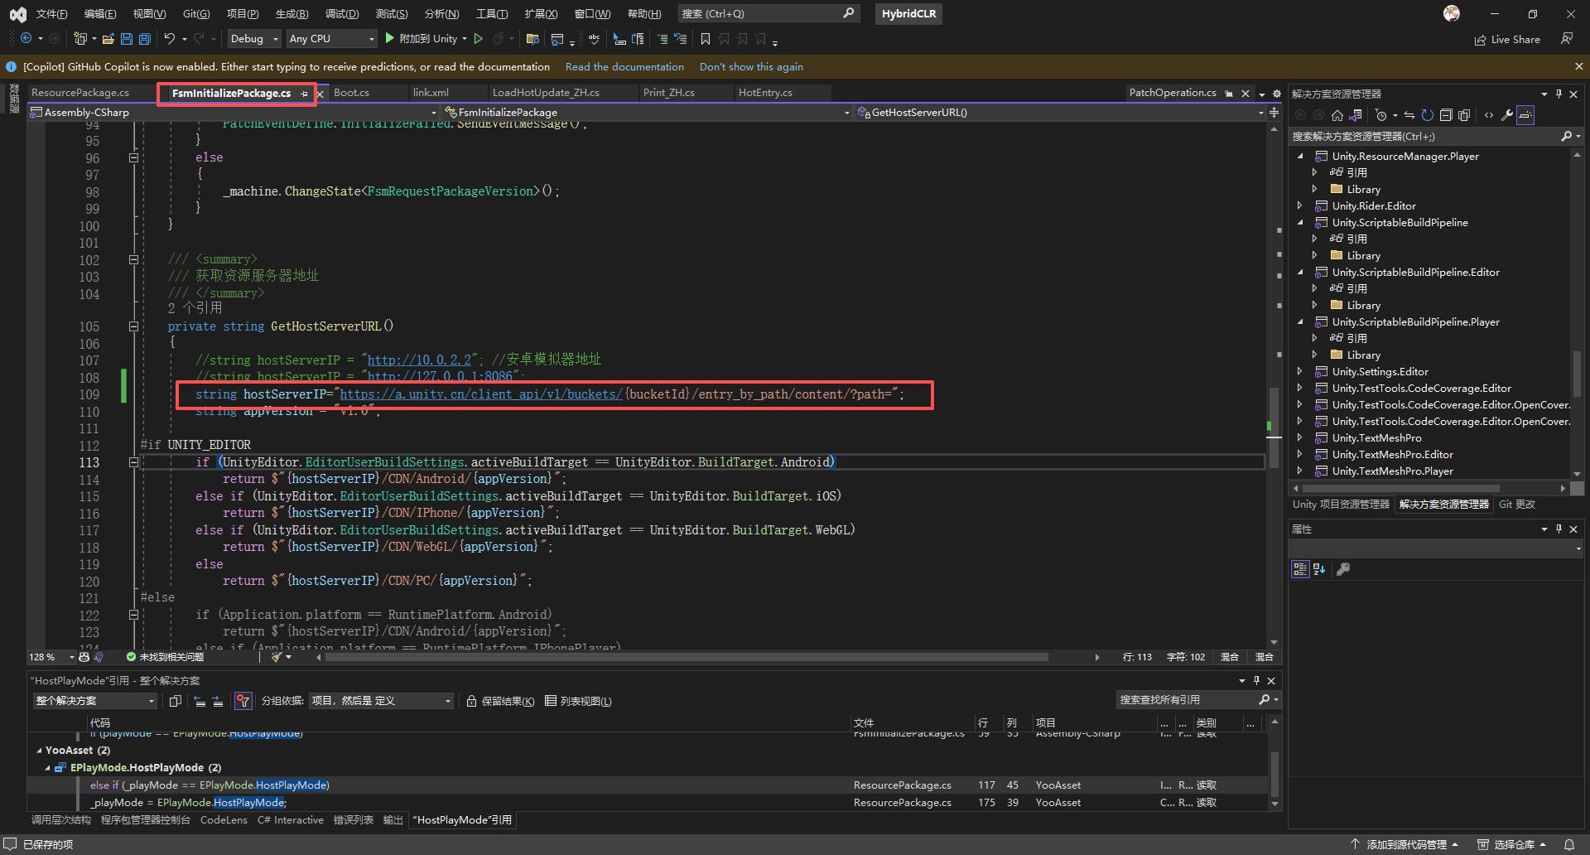
Task: Open the C# Interactive bottom tab
Action: point(291,820)
